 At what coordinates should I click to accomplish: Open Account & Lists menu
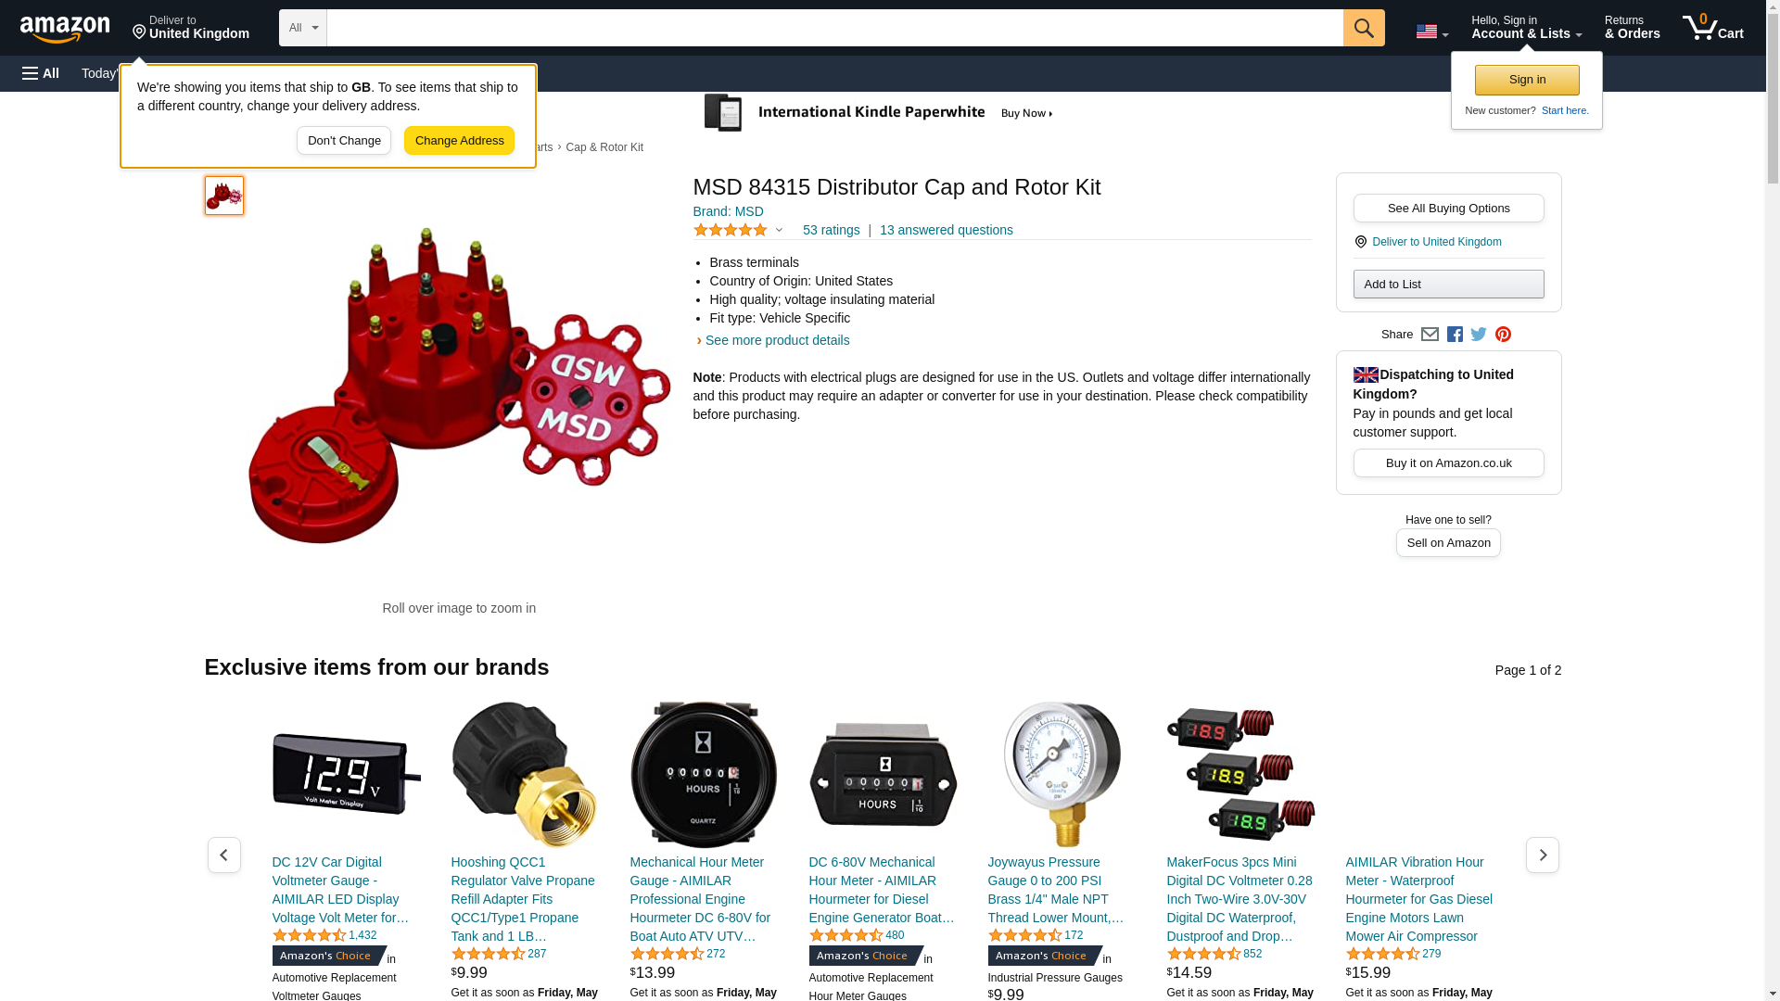(1527, 27)
